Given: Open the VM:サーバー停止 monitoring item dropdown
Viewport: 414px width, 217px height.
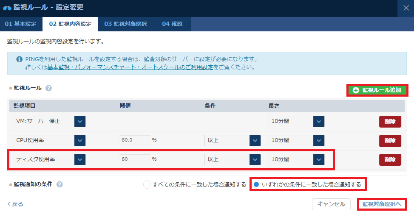Looking at the screenshot, I should 80,122.
